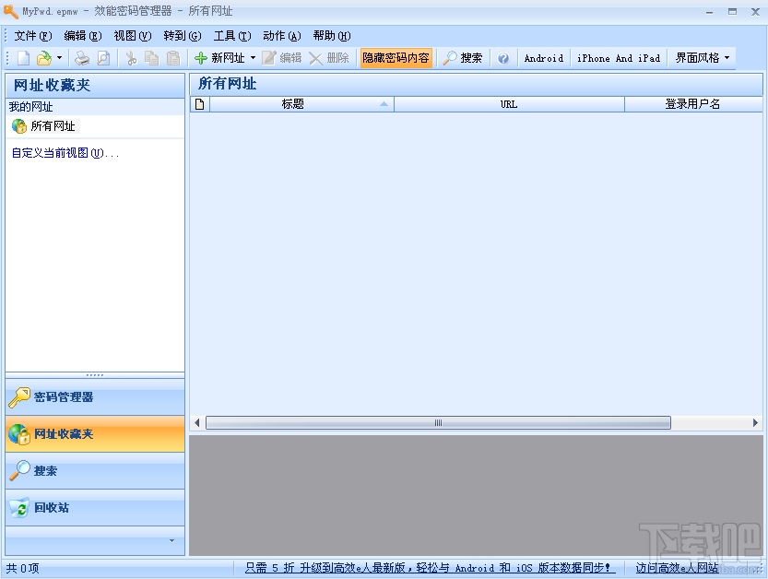The width and height of the screenshot is (768, 579).
Task: Open the 回收站 navigation panel
Action: coord(95,507)
